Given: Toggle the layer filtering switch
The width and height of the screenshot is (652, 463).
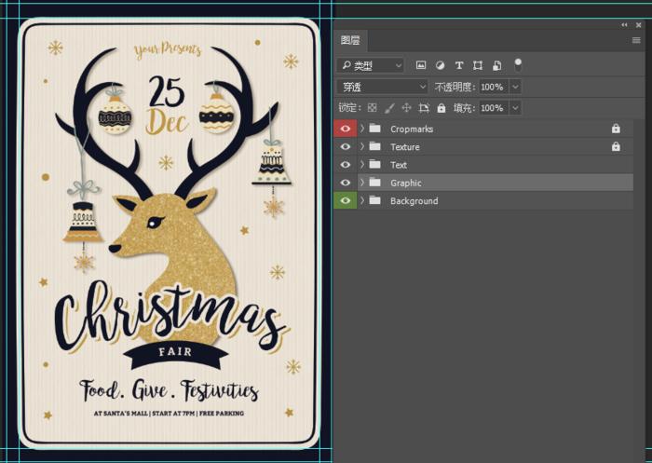Looking at the screenshot, I should pos(518,64).
